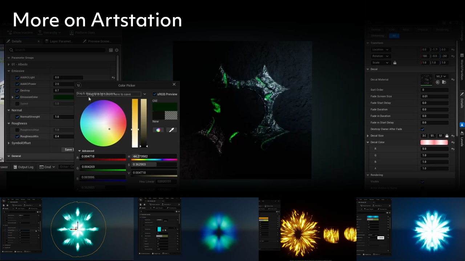
Task: Open the Cmd dropdown in bottom bar
Action: (47, 167)
